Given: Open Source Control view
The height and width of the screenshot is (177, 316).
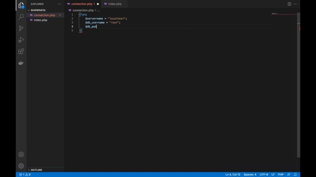Looking at the screenshot, I should [x=21, y=28].
